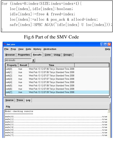Image resolution: width=113 pixels, height=141 pixels.
Task: Minimize the dwt.smv window
Action: 102,44
